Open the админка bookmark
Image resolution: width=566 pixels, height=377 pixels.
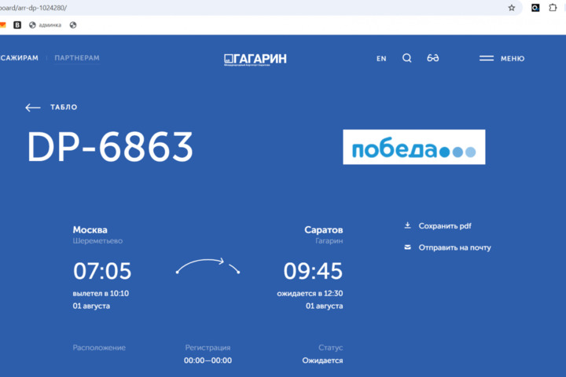(x=45, y=25)
